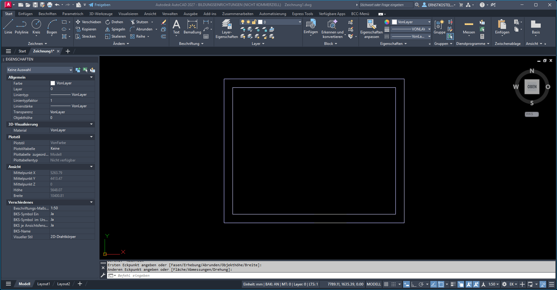Click the Gruppe tool icon
The height and width of the screenshot is (290, 557).
439,27
